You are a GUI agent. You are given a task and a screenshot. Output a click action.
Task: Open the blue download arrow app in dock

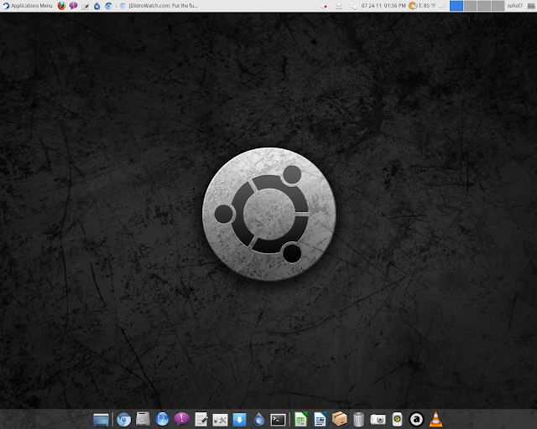(x=239, y=420)
